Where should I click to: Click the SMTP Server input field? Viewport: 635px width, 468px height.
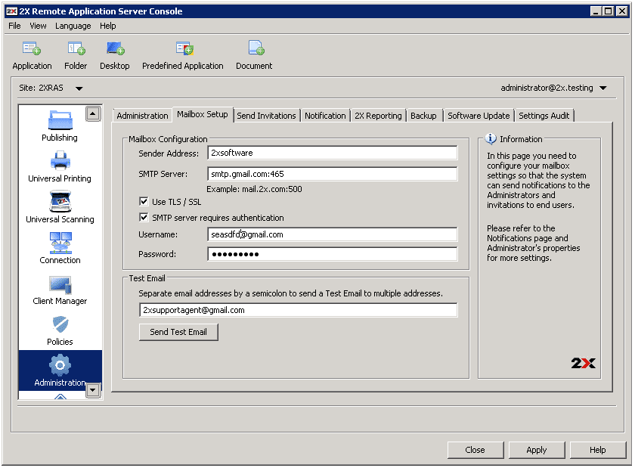point(333,174)
